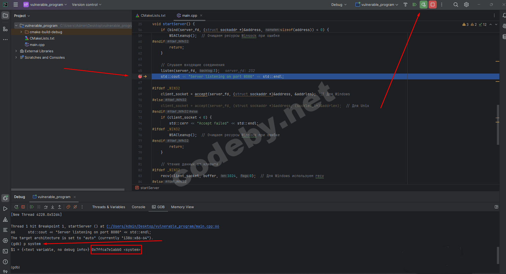Toggle Mute Breakpoints in debug toolbar
This screenshot has height=274, width=506.
point(75,207)
